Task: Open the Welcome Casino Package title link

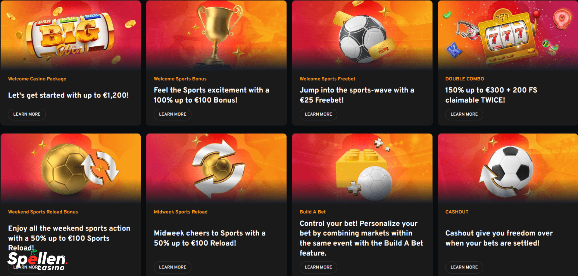Action: (37, 79)
